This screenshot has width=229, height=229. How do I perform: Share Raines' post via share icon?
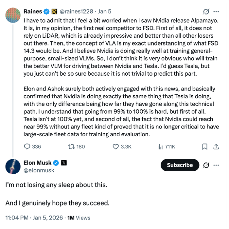(216, 147)
